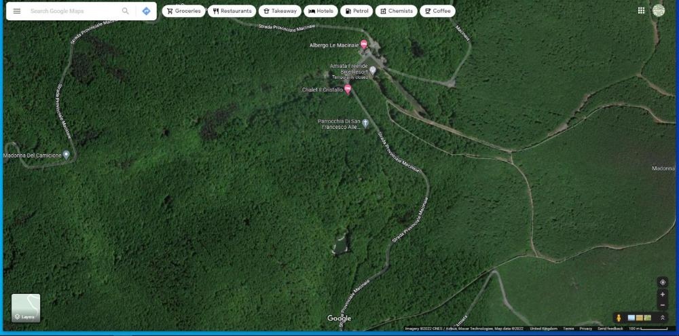
Task: Open the Send feedback link
Action: 610,329
